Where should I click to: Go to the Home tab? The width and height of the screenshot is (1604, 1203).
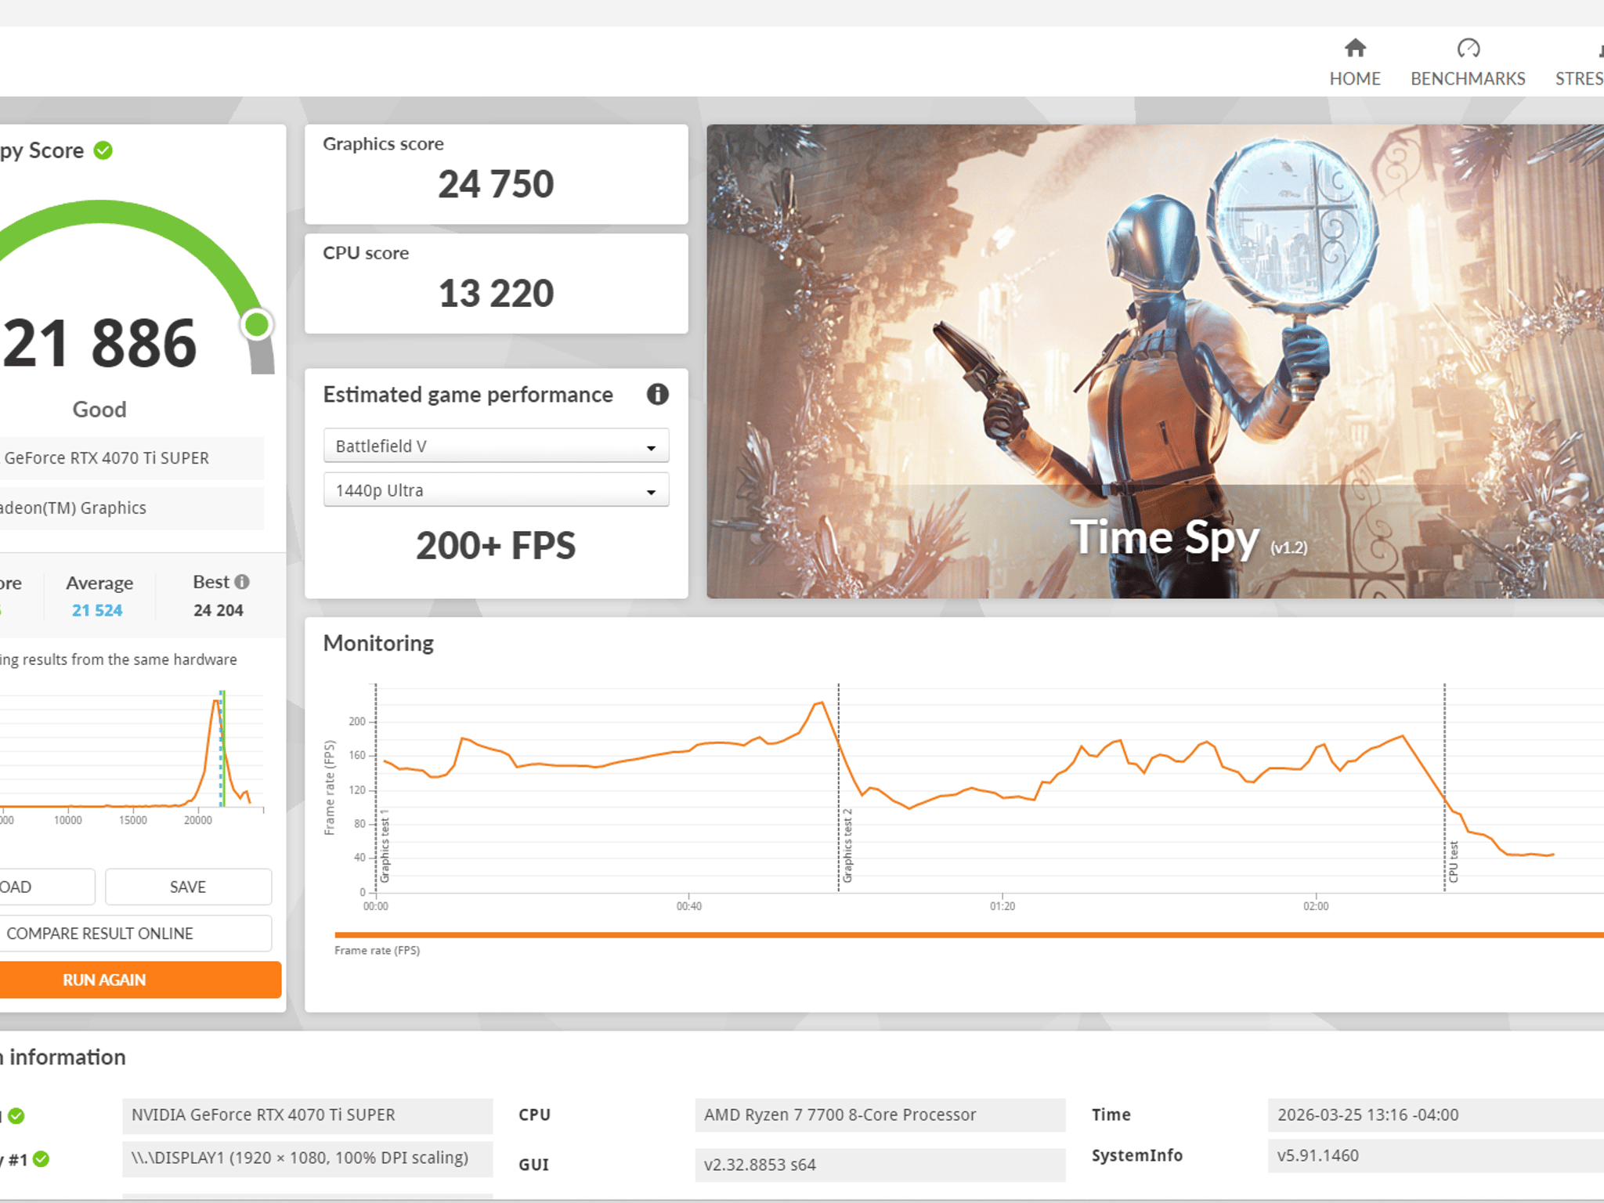(1355, 63)
